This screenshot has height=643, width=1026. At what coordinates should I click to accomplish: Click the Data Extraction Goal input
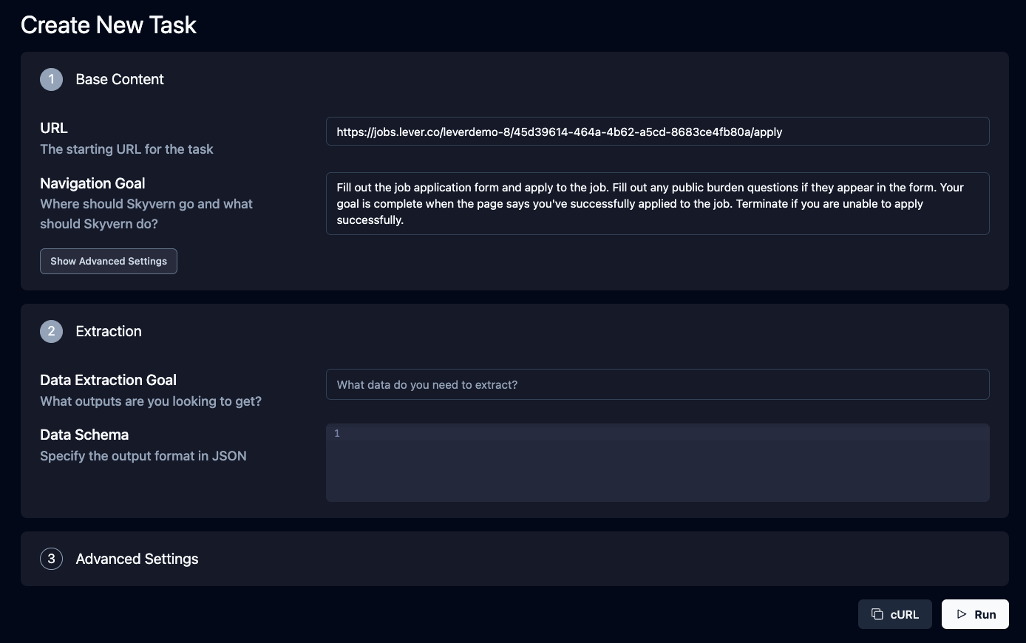[x=657, y=384]
